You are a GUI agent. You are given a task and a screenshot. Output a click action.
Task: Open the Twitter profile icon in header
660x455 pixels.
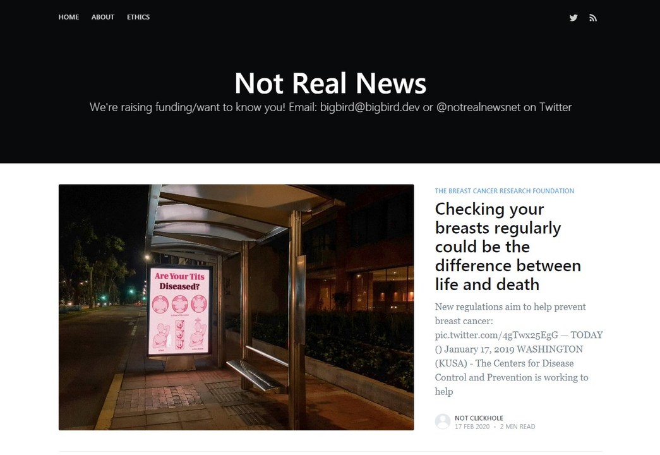pyautogui.click(x=573, y=18)
